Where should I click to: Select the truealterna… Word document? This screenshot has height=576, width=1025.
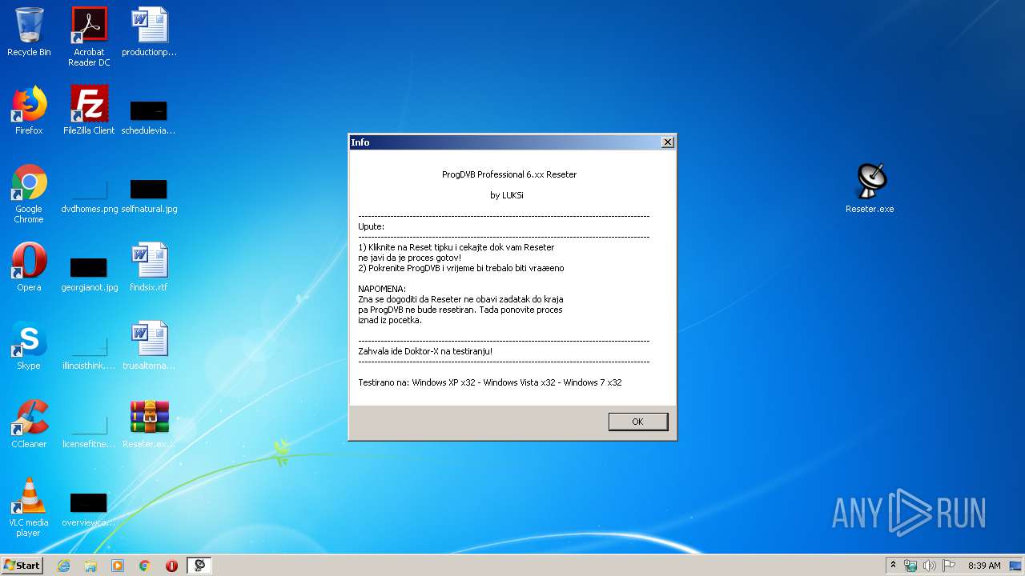[149, 346]
